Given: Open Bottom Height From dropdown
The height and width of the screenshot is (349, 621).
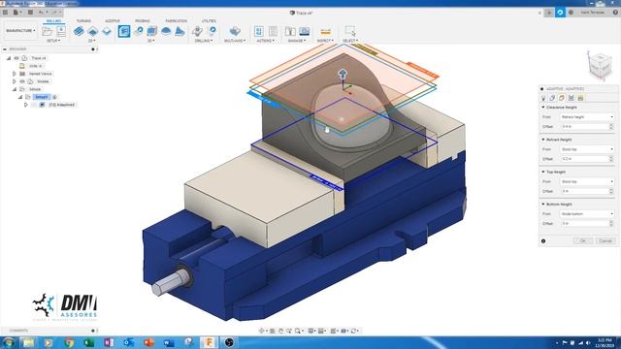Looking at the screenshot, I should [x=587, y=213].
